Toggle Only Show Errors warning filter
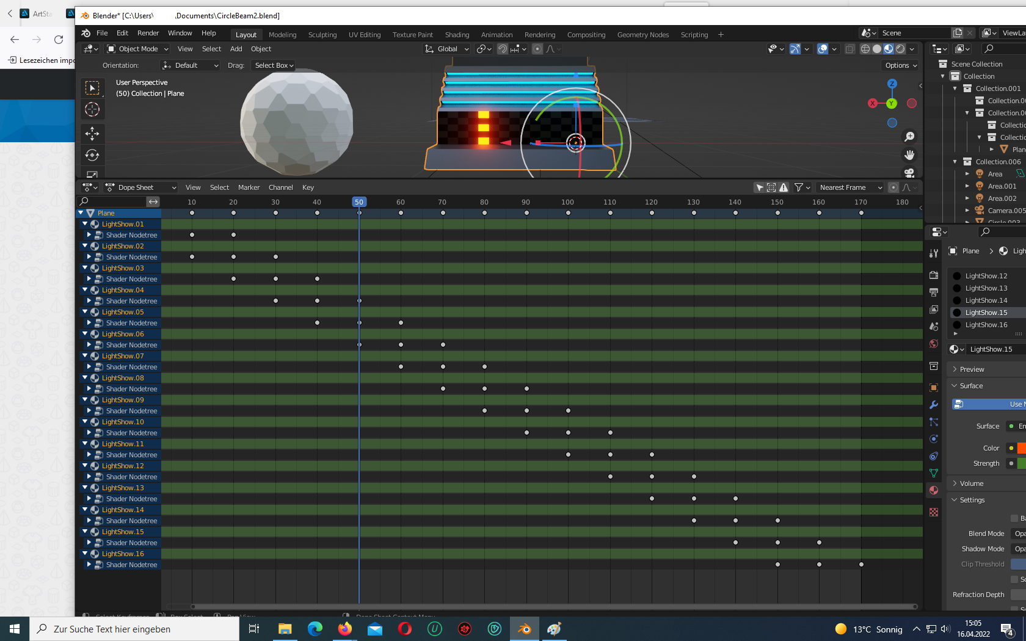The height and width of the screenshot is (641, 1026). (784, 187)
